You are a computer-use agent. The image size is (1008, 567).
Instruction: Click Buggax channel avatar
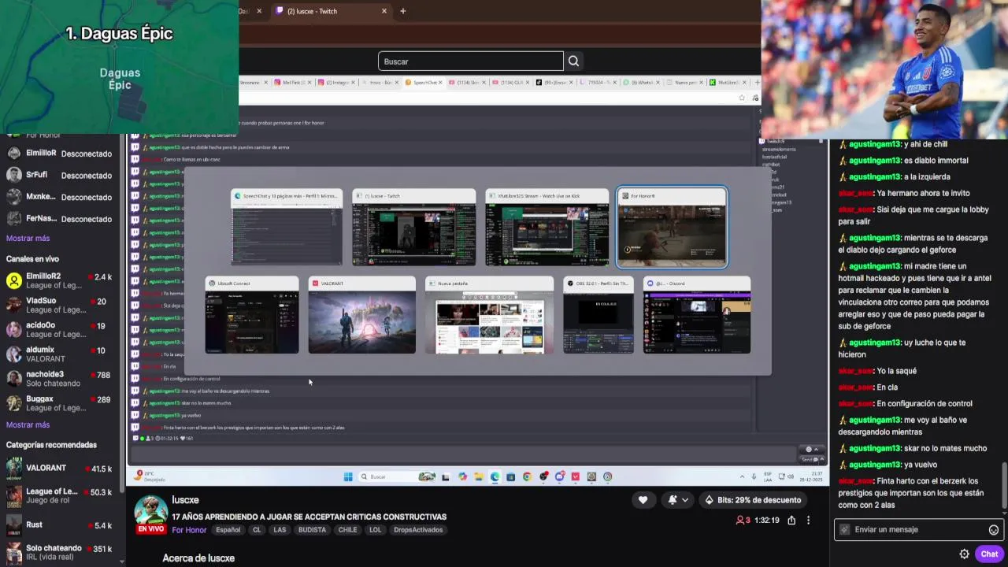pyautogui.click(x=13, y=403)
